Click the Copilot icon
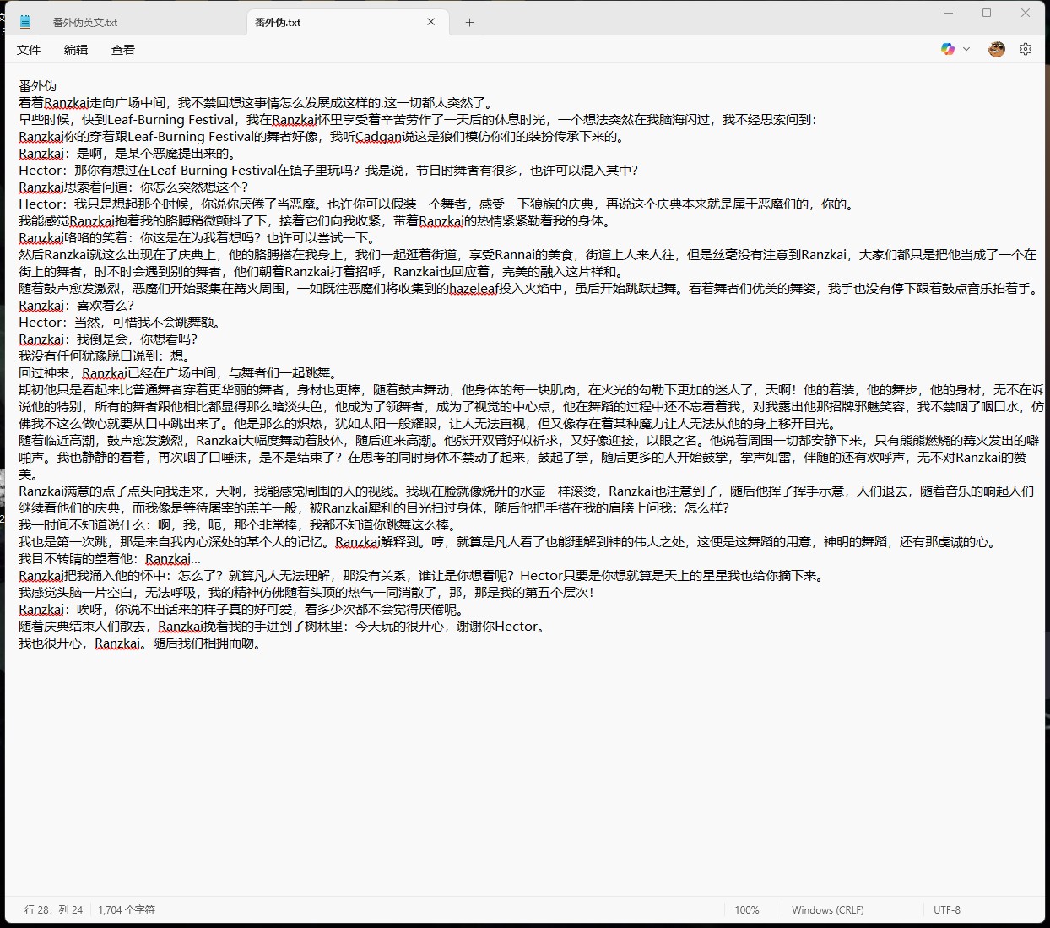The width and height of the screenshot is (1050, 928). pyautogui.click(x=948, y=49)
